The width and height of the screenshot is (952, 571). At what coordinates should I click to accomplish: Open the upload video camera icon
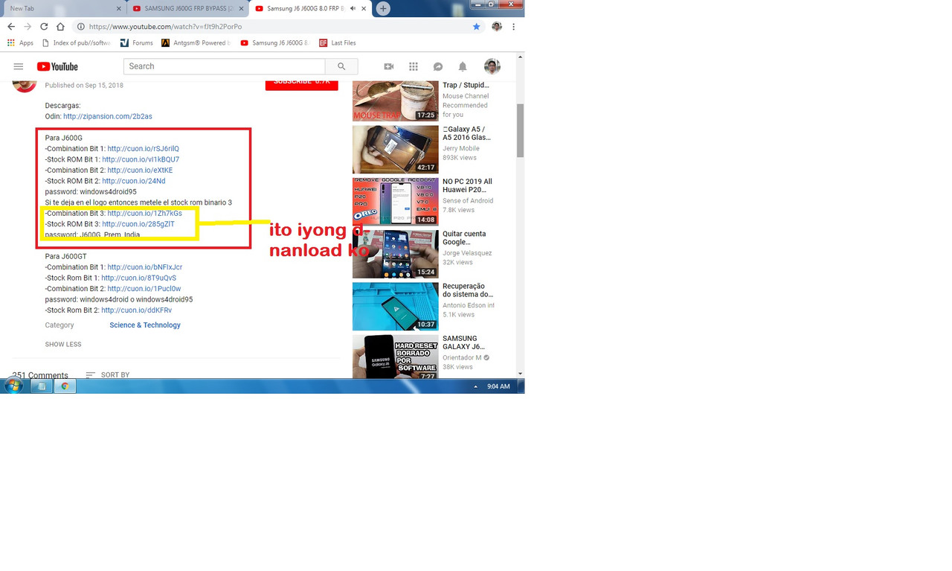[388, 66]
